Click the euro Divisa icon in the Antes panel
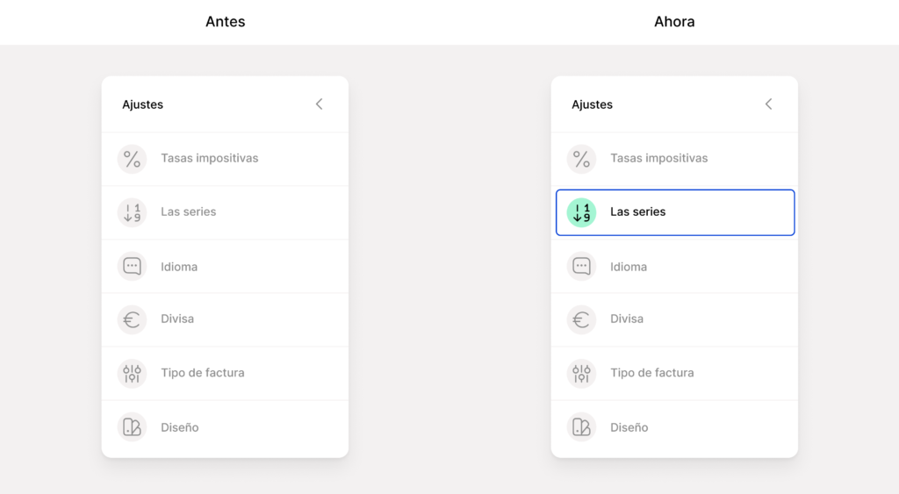Screen dimensions: 899x494 (132, 319)
